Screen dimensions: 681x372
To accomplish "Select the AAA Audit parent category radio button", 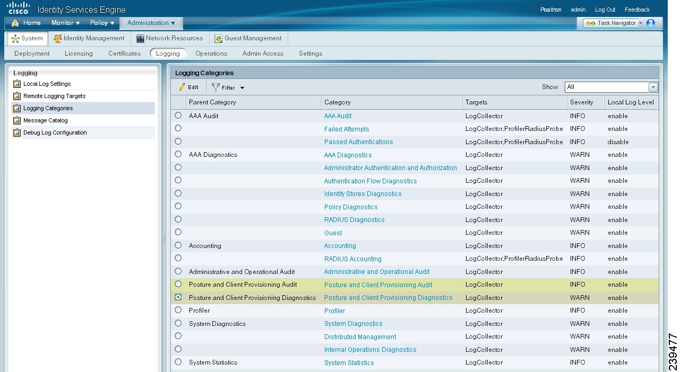I will click(x=178, y=115).
